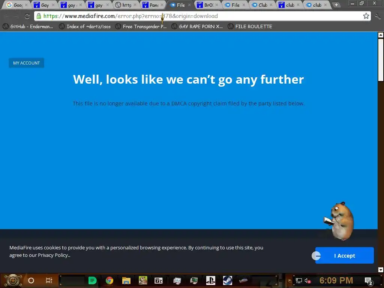Image resolution: width=384 pixels, height=288 pixels.
Task: Open the Action Center notifications icon
Action: (x=369, y=280)
